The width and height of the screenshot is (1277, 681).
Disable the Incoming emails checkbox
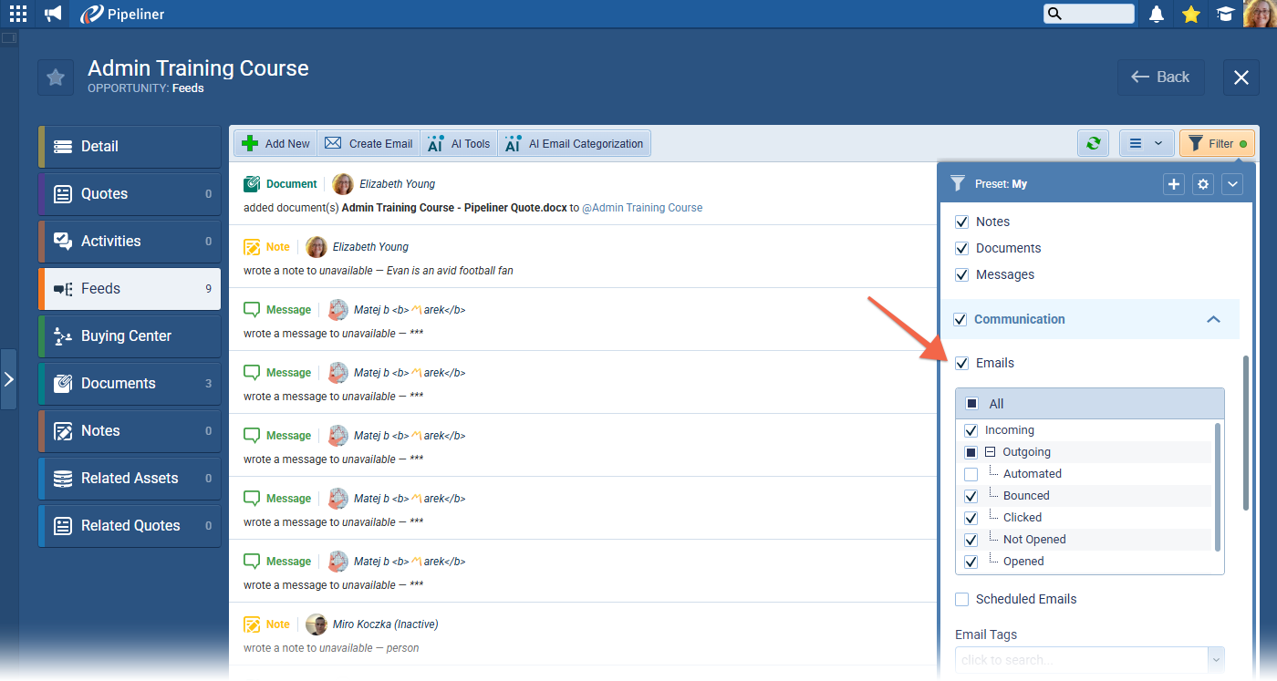pyautogui.click(x=971, y=429)
